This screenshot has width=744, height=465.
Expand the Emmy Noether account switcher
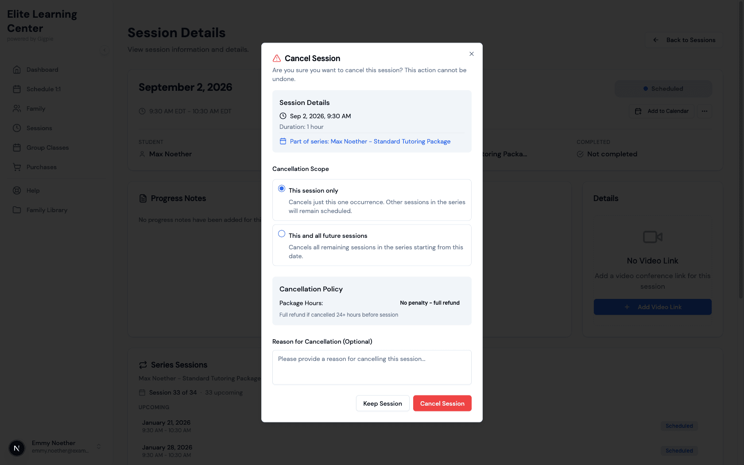tap(99, 446)
